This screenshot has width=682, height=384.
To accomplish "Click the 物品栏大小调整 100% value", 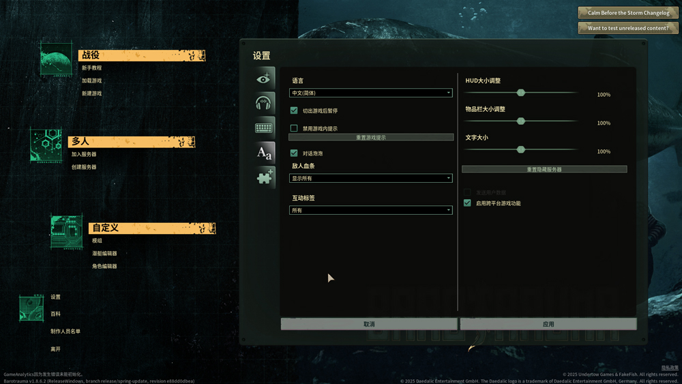I will [x=604, y=123].
